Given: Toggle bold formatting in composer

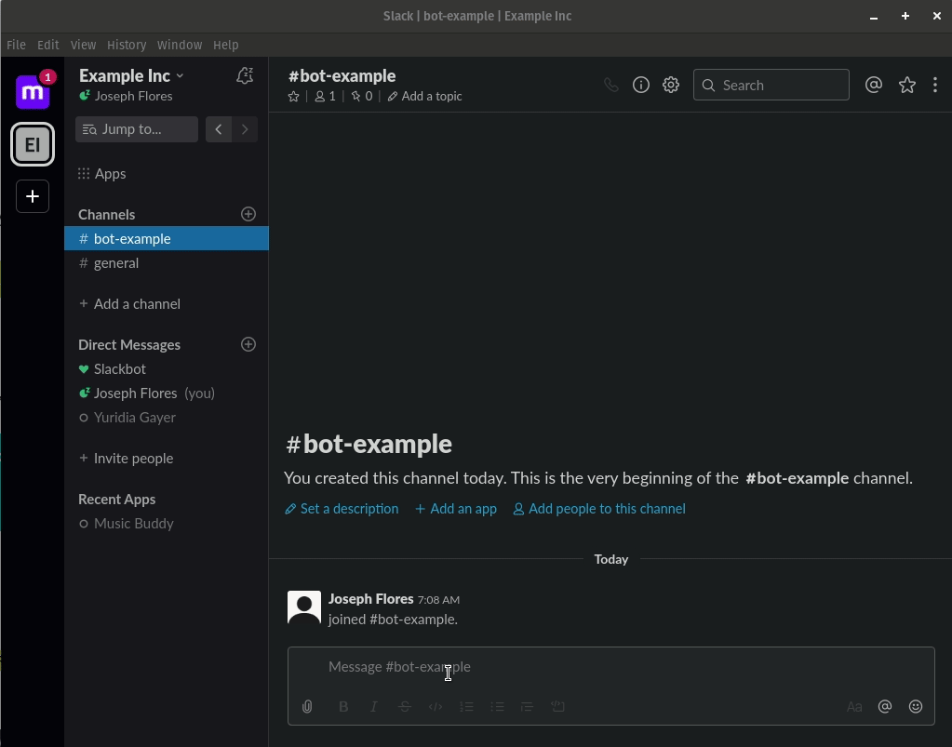Looking at the screenshot, I should click(x=343, y=706).
